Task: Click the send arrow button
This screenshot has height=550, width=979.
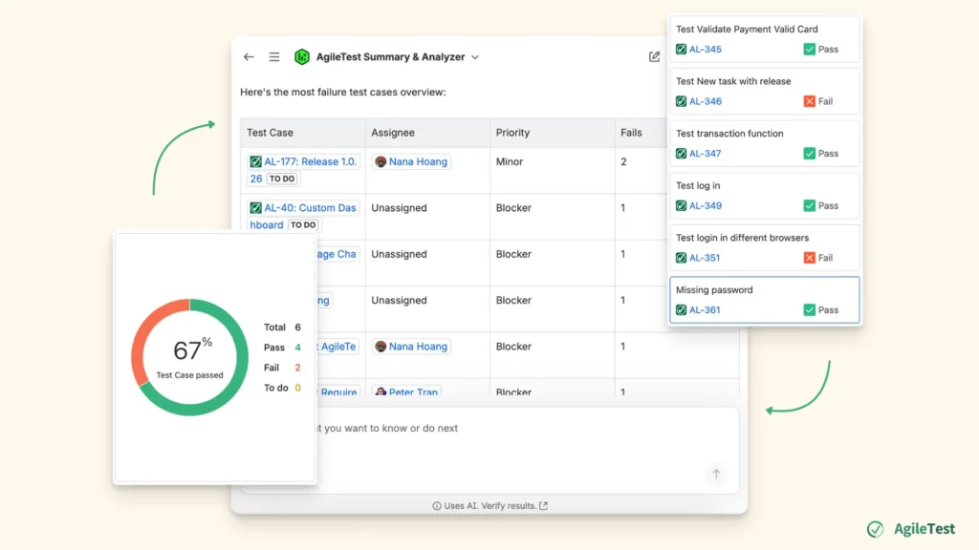Action: 716,474
